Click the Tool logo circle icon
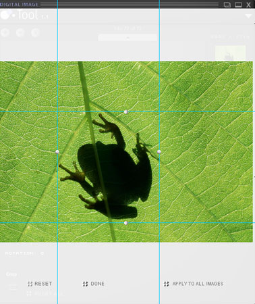The image size is (255, 304). click(x=5, y=15)
